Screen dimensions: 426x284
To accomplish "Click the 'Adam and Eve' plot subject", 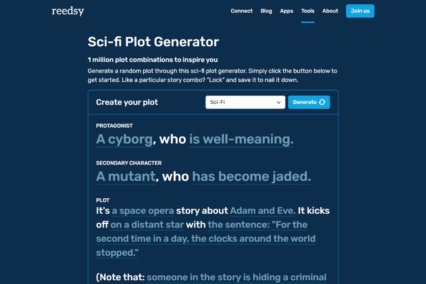I will point(262,211).
